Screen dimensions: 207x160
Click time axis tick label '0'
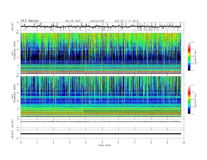point(21,142)
